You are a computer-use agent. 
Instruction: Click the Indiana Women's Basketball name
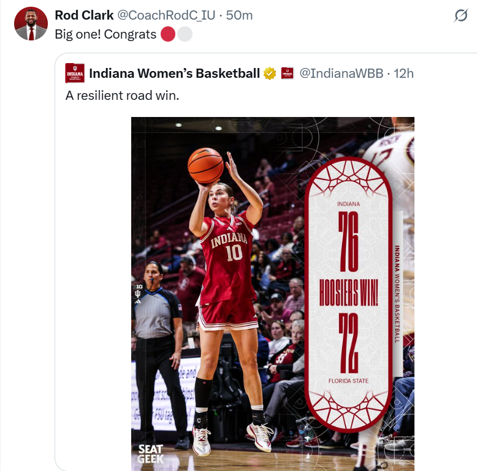[x=174, y=73]
